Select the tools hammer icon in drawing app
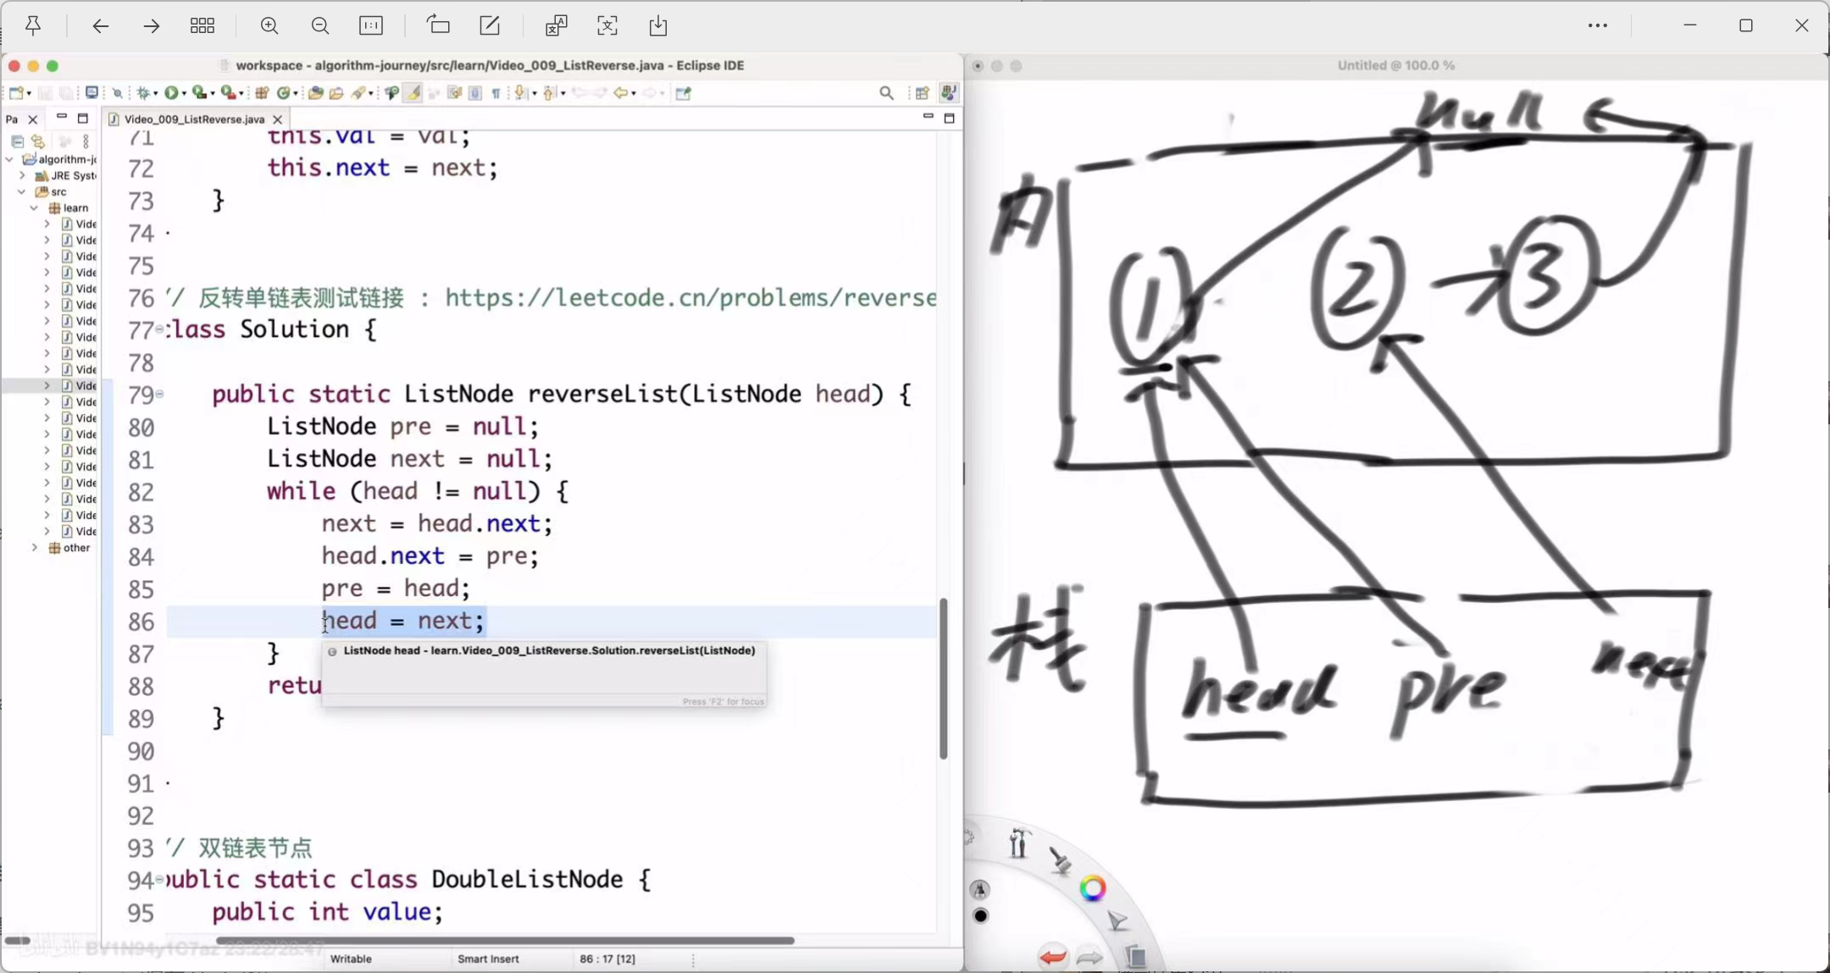Screen dimensions: 1830x973 point(1018,843)
